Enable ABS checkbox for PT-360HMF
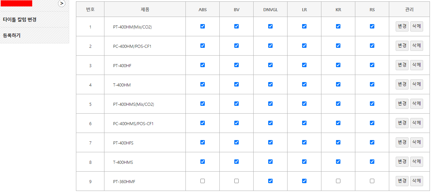This screenshot has width=435, height=195. pyautogui.click(x=202, y=181)
